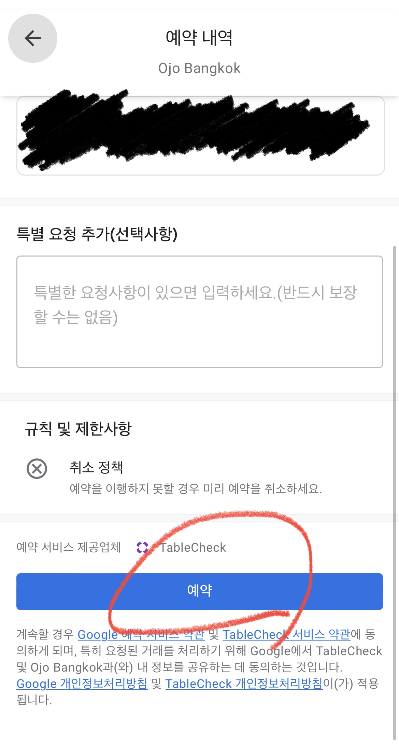This screenshot has height=744, width=399.
Task: Open Google 예약 서비스 약관 link
Action: pyautogui.click(x=141, y=635)
